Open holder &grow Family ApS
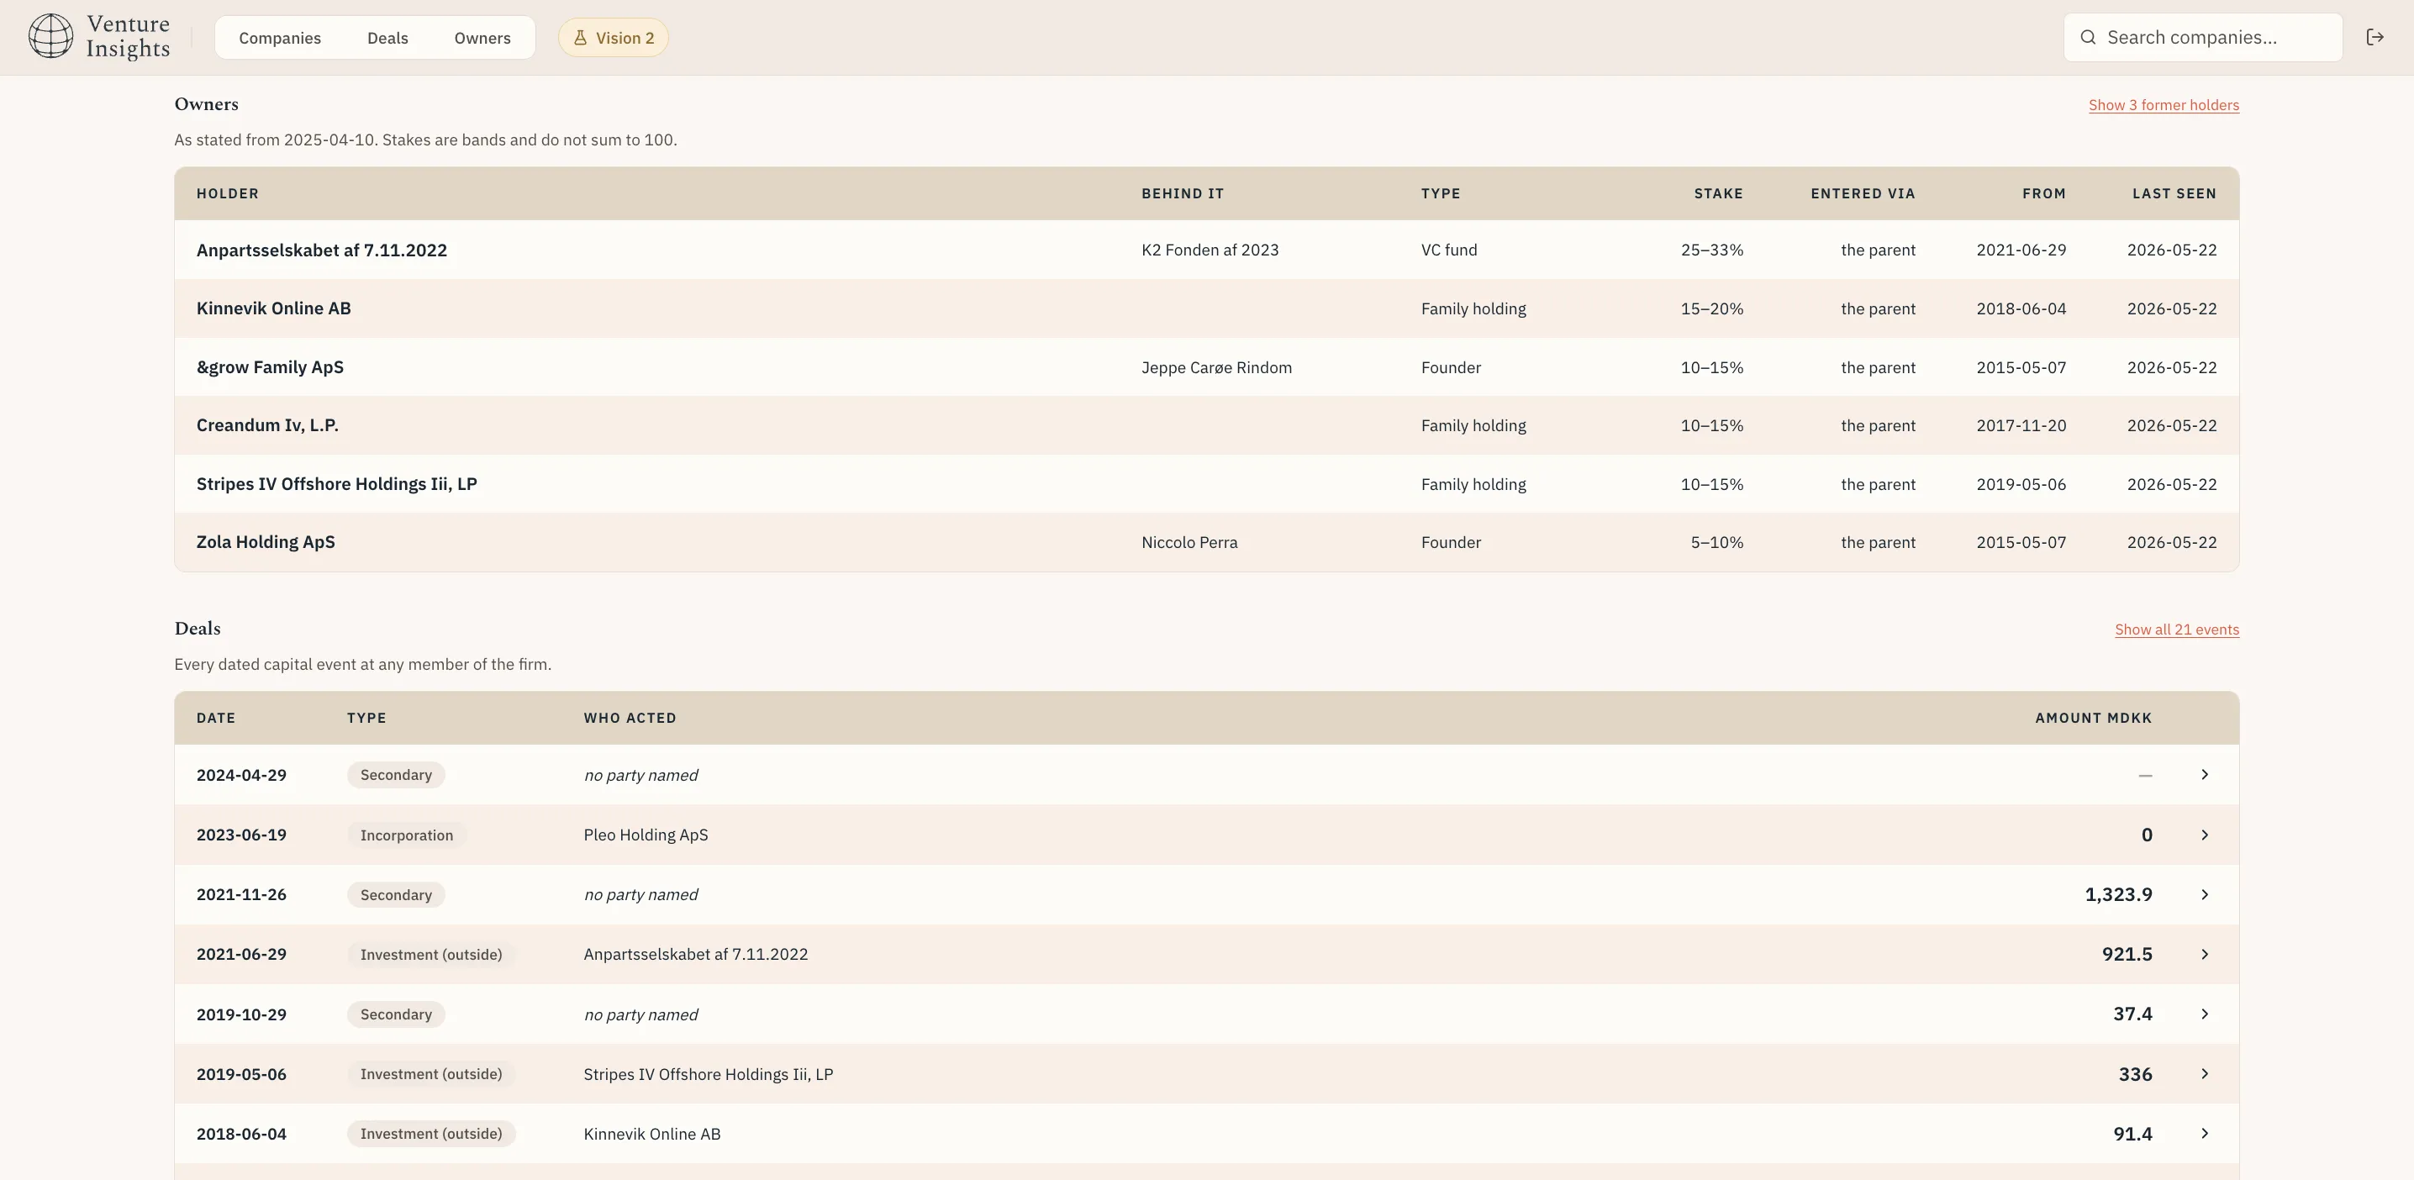2414x1180 pixels. click(270, 367)
